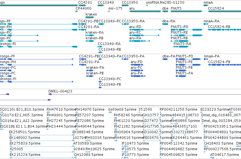Screen dimensions: 241x159
Task: Select the CG13950 gene label
Action: click(130, 3)
